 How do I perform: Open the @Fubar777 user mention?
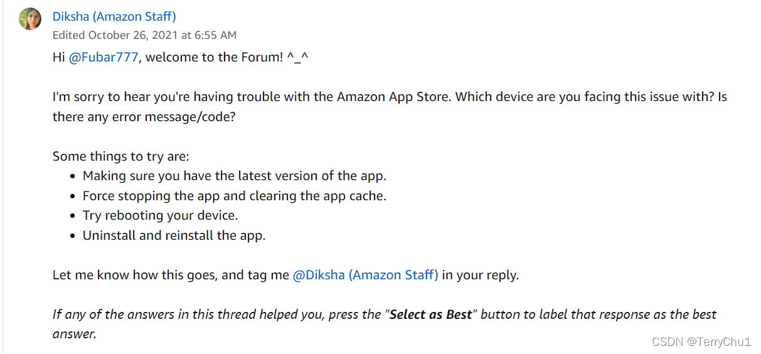103,57
